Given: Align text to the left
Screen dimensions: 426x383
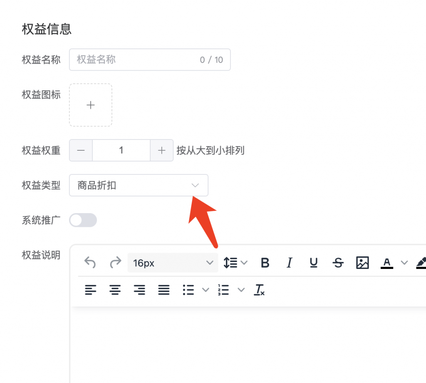Looking at the screenshot, I should [x=90, y=290].
